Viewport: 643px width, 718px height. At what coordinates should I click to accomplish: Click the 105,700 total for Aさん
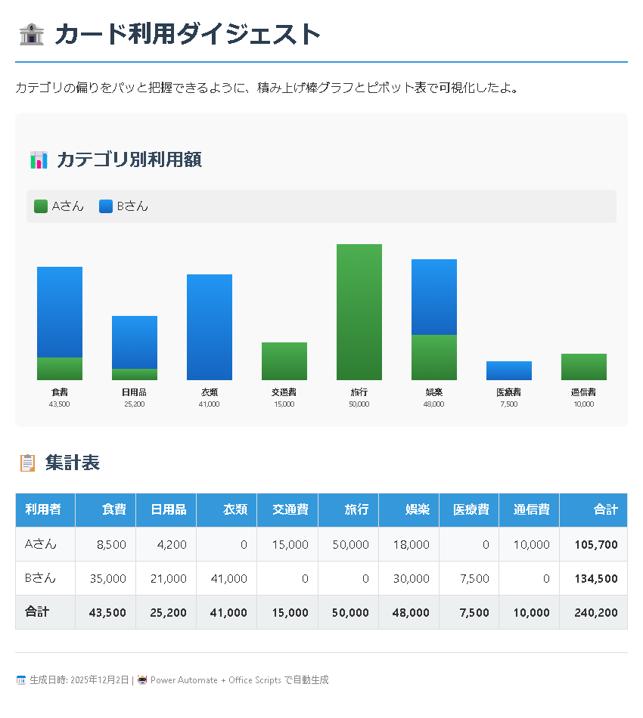coord(594,544)
